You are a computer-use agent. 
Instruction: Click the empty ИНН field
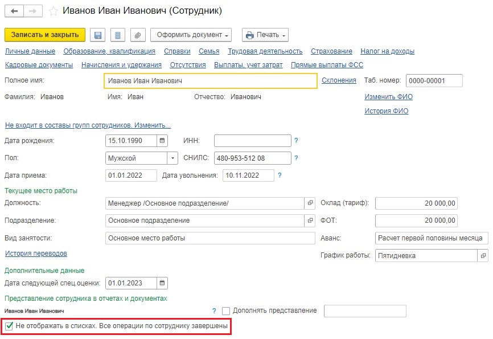253,141
